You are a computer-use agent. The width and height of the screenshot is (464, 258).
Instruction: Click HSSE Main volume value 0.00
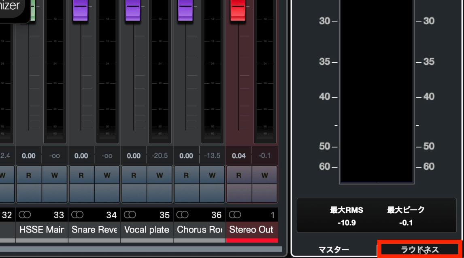[x=29, y=156]
